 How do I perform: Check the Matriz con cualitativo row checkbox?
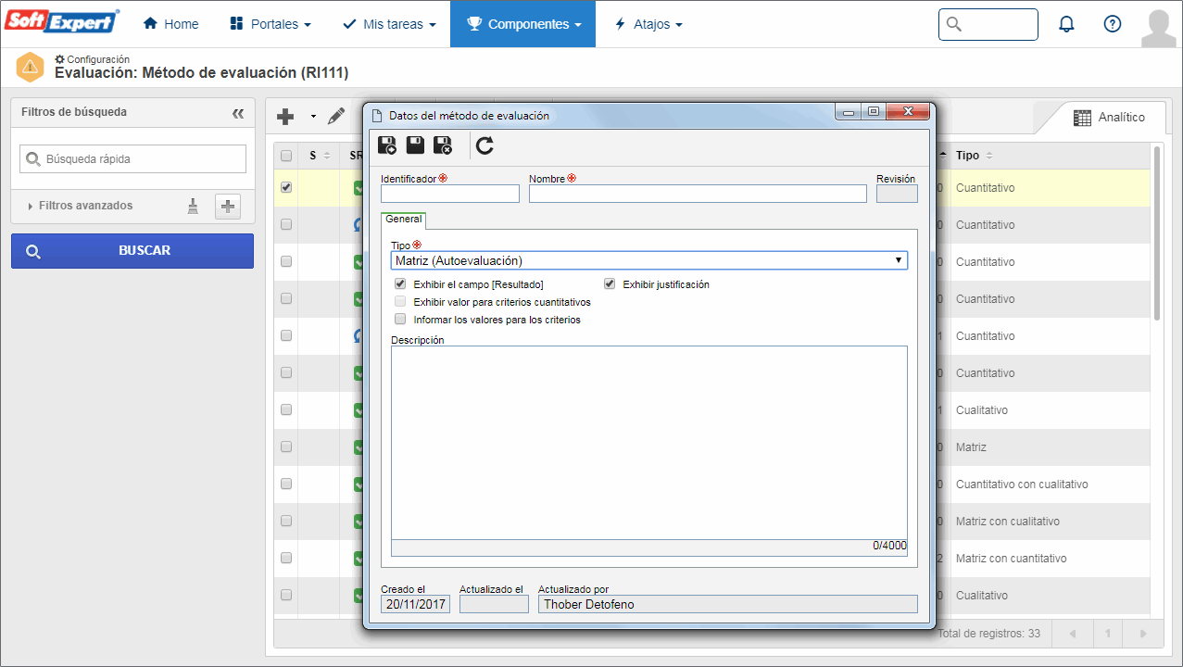(286, 521)
